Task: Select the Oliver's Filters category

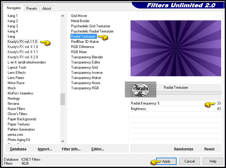Action: coord(17,114)
